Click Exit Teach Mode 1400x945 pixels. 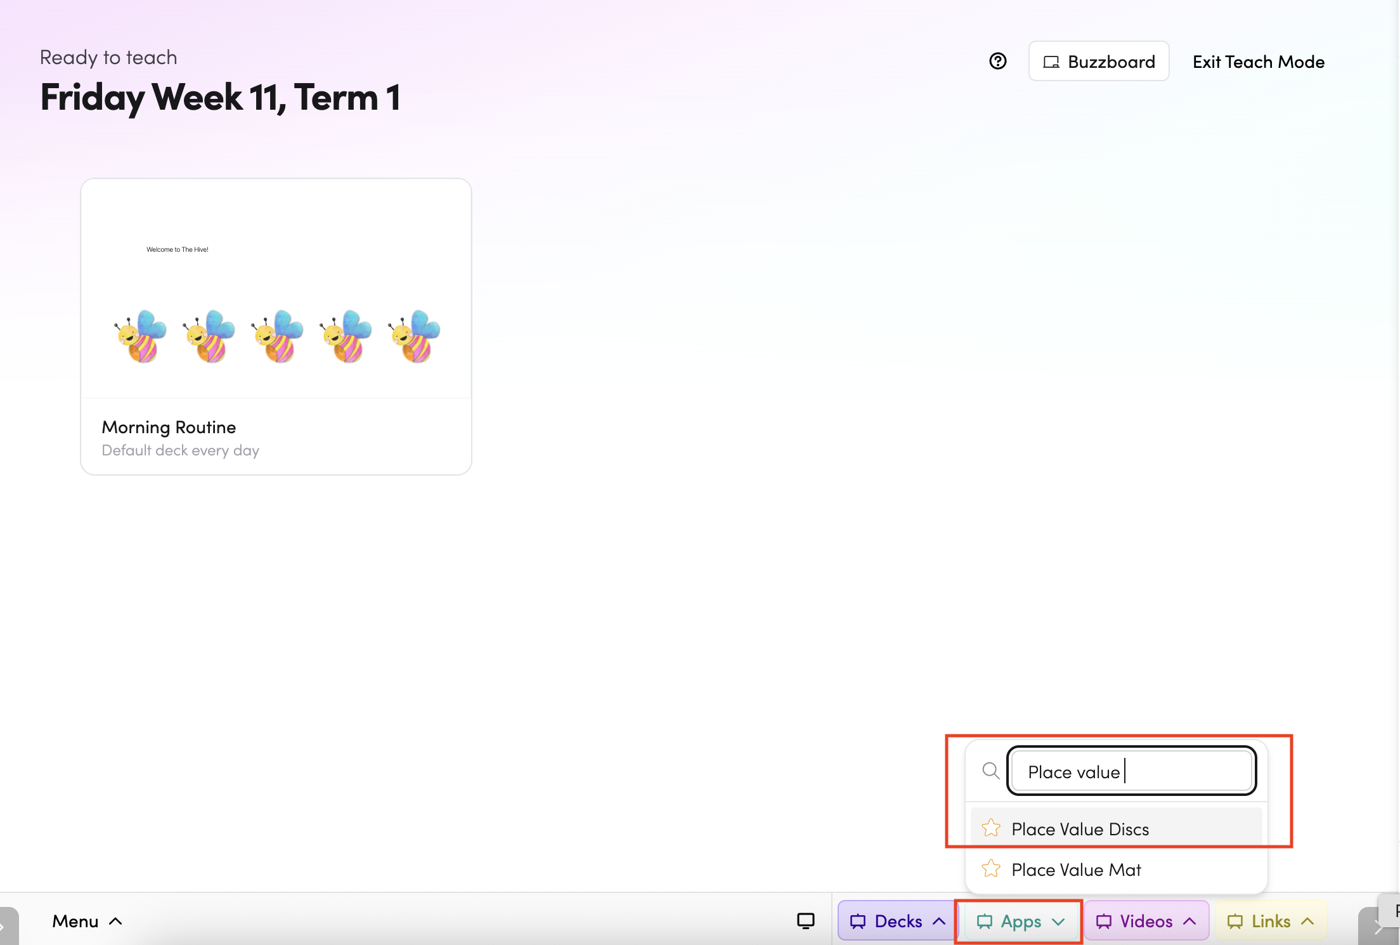click(x=1258, y=62)
